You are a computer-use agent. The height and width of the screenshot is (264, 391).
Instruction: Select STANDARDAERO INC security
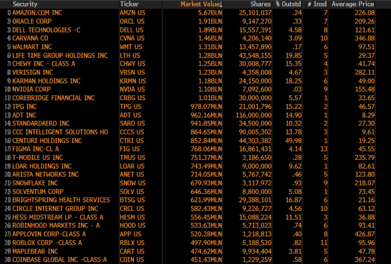[x=41, y=123]
